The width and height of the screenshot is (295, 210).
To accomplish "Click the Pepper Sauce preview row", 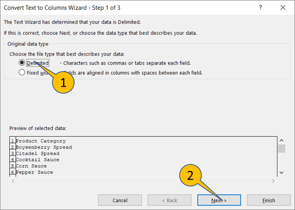I will pos(34,172).
